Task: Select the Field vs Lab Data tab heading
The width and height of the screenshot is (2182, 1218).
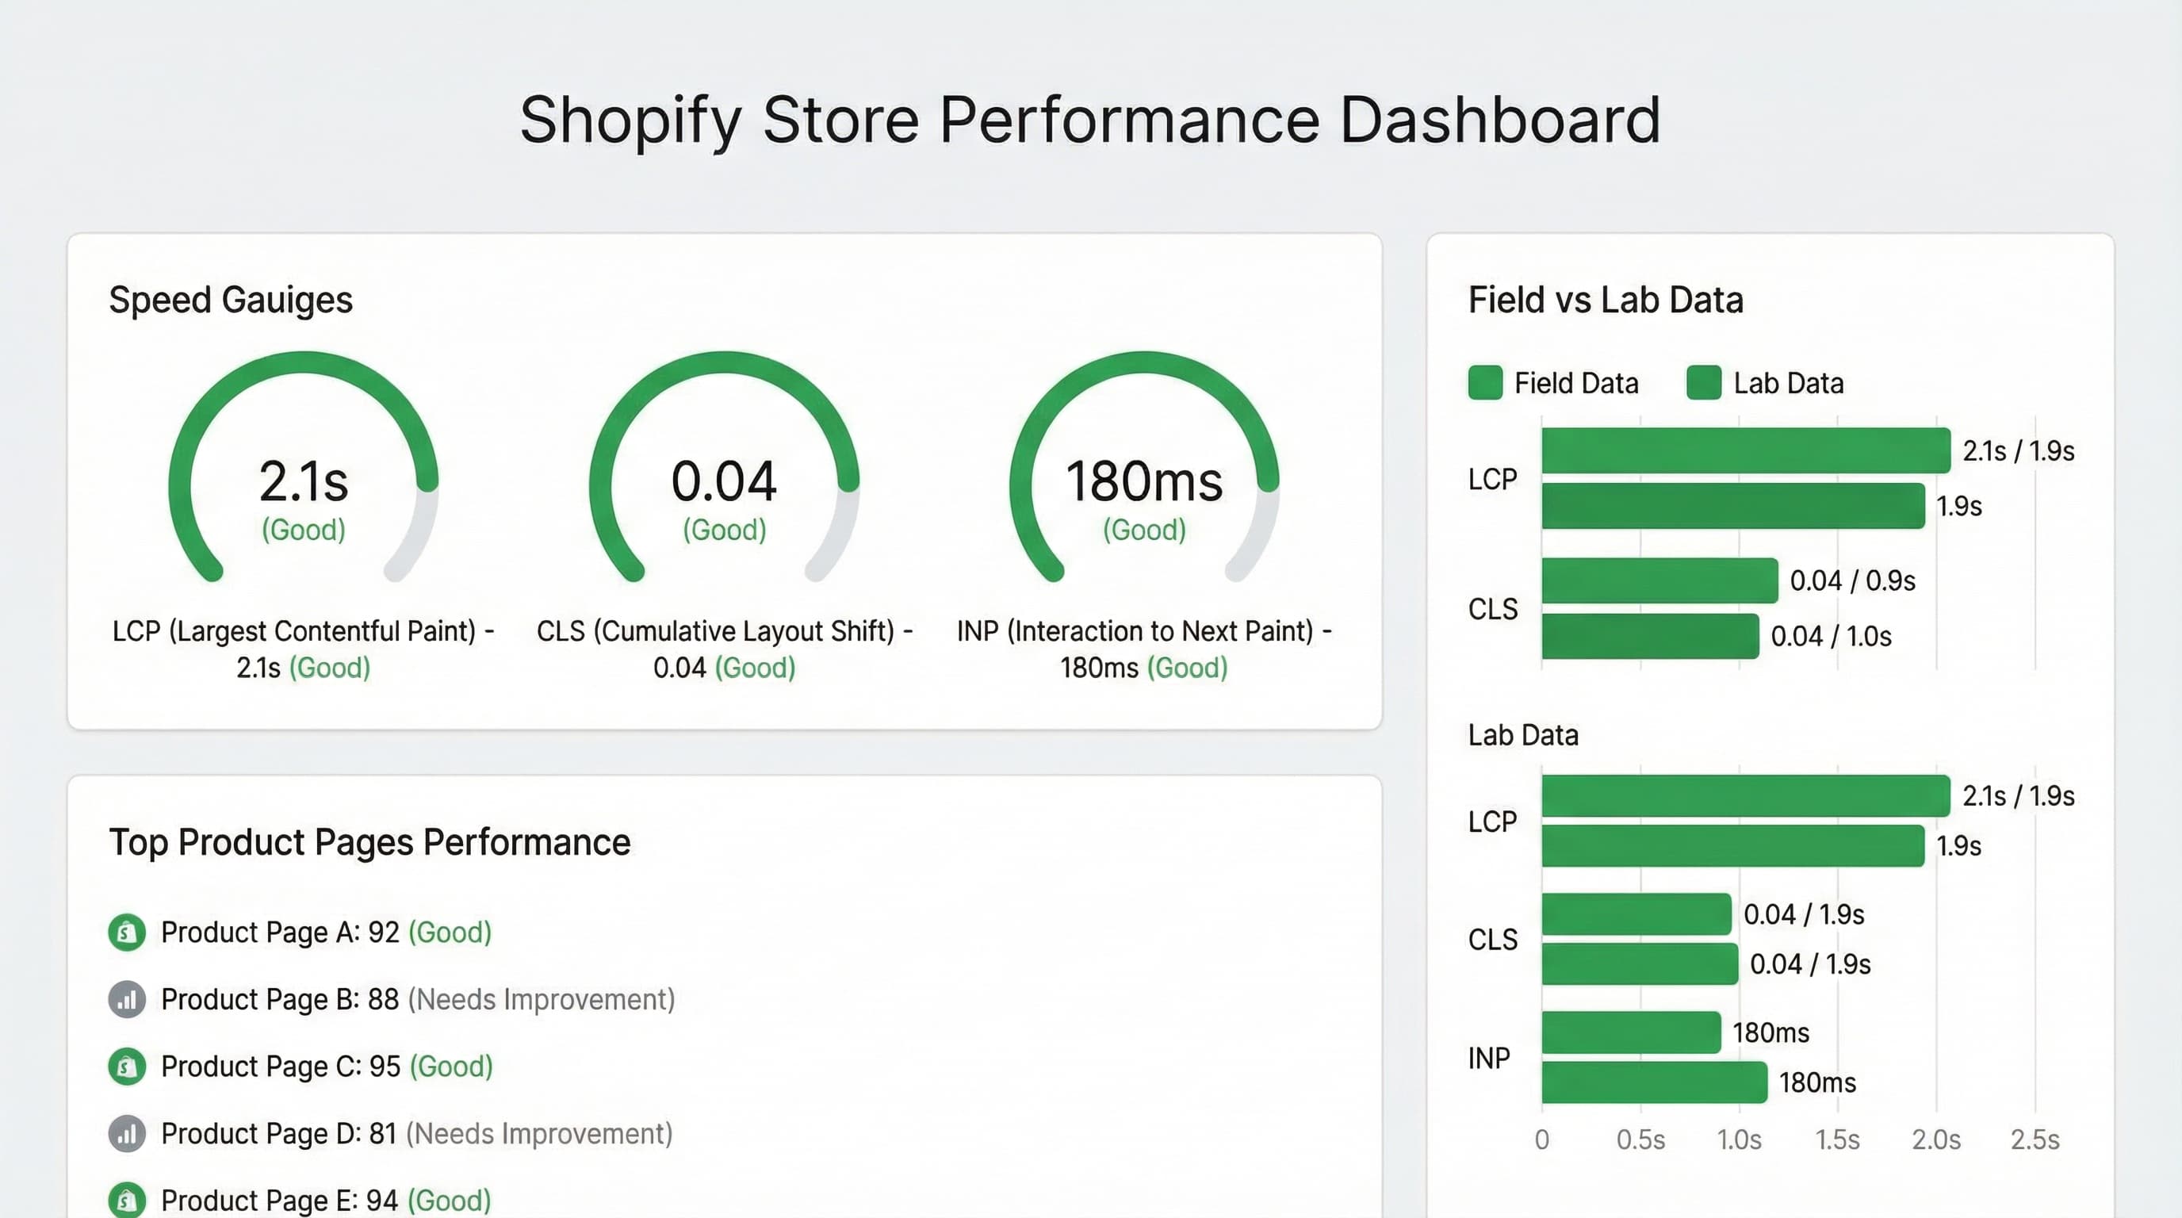Action: pyautogui.click(x=1605, y=300)
